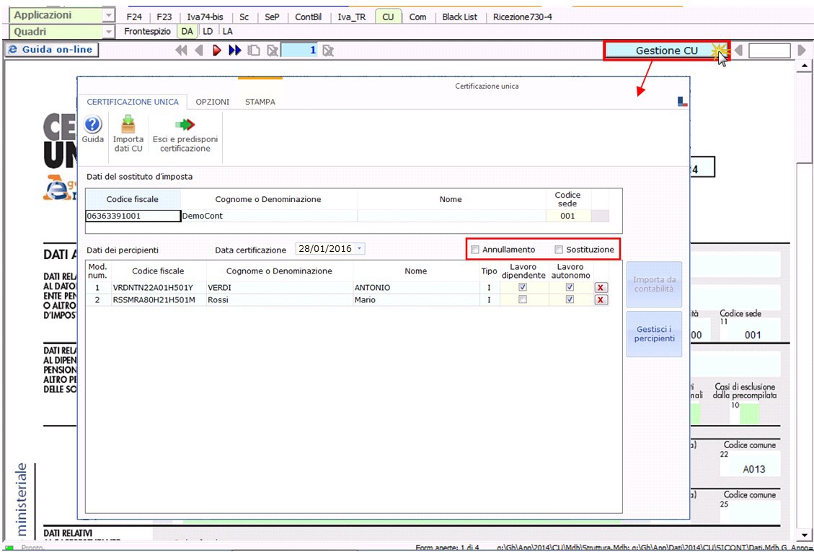Click the Importa dati CU icon
The width and height of the screenshot is (814, 552).
point(128,125)
